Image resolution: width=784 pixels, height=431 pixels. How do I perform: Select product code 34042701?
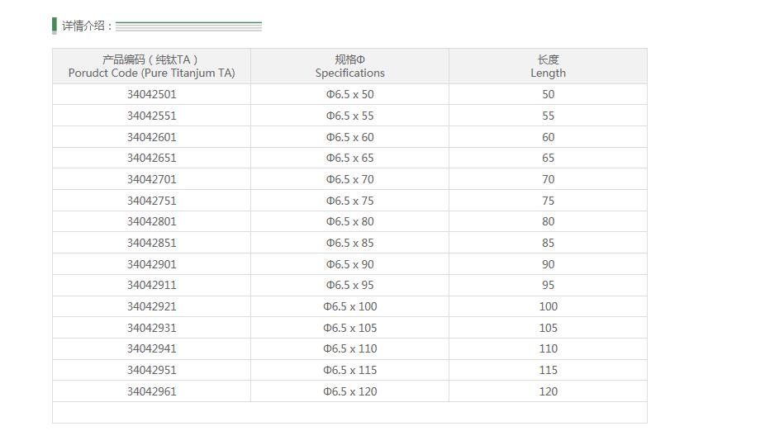151,179
